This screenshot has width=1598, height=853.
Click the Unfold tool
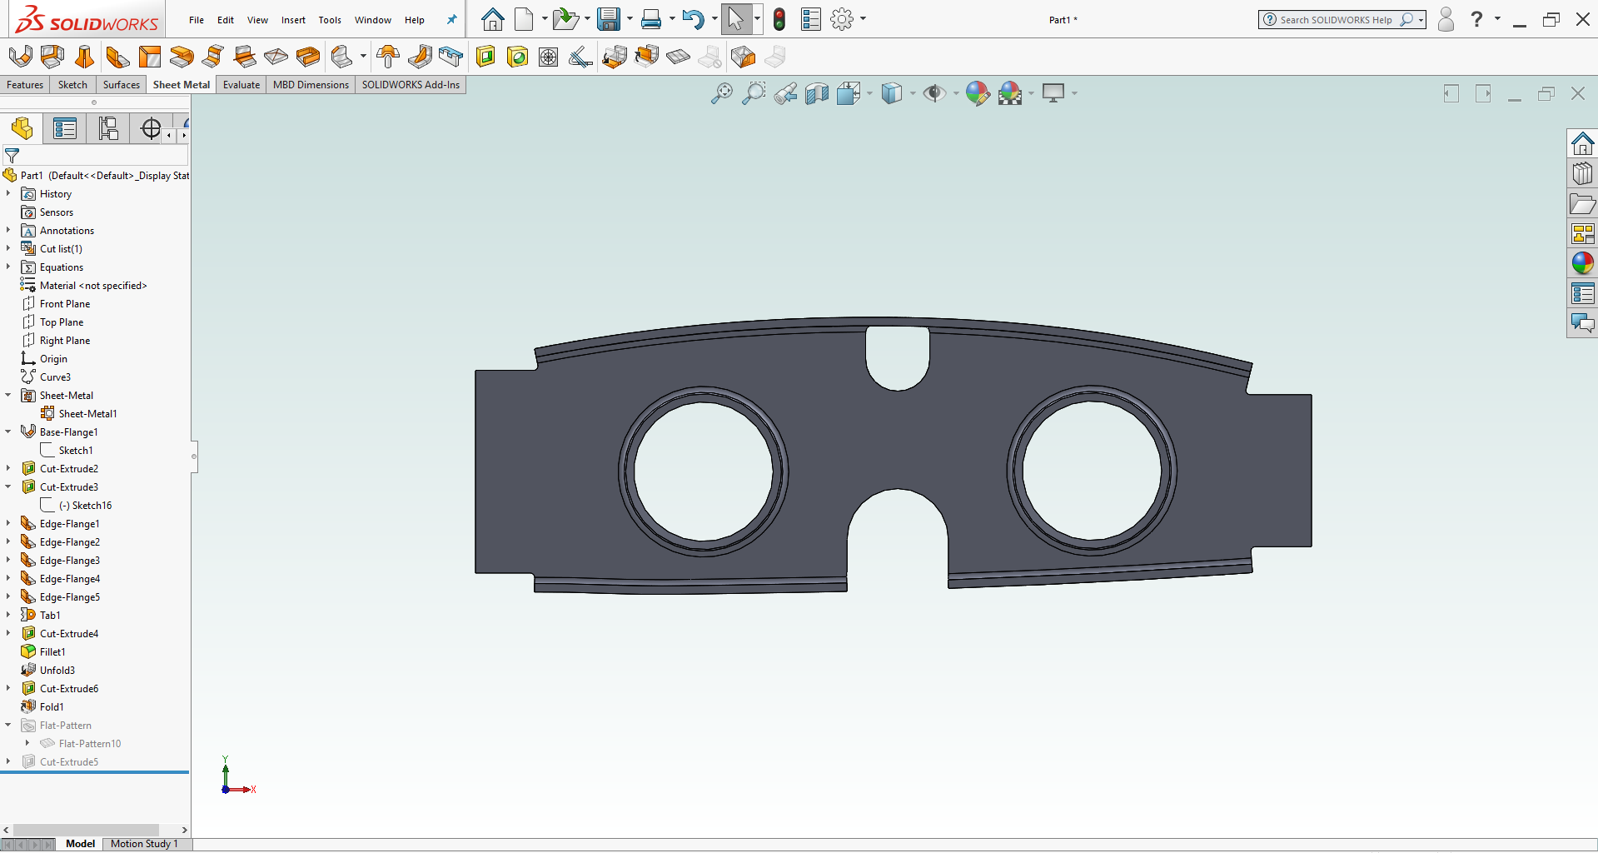615,56
